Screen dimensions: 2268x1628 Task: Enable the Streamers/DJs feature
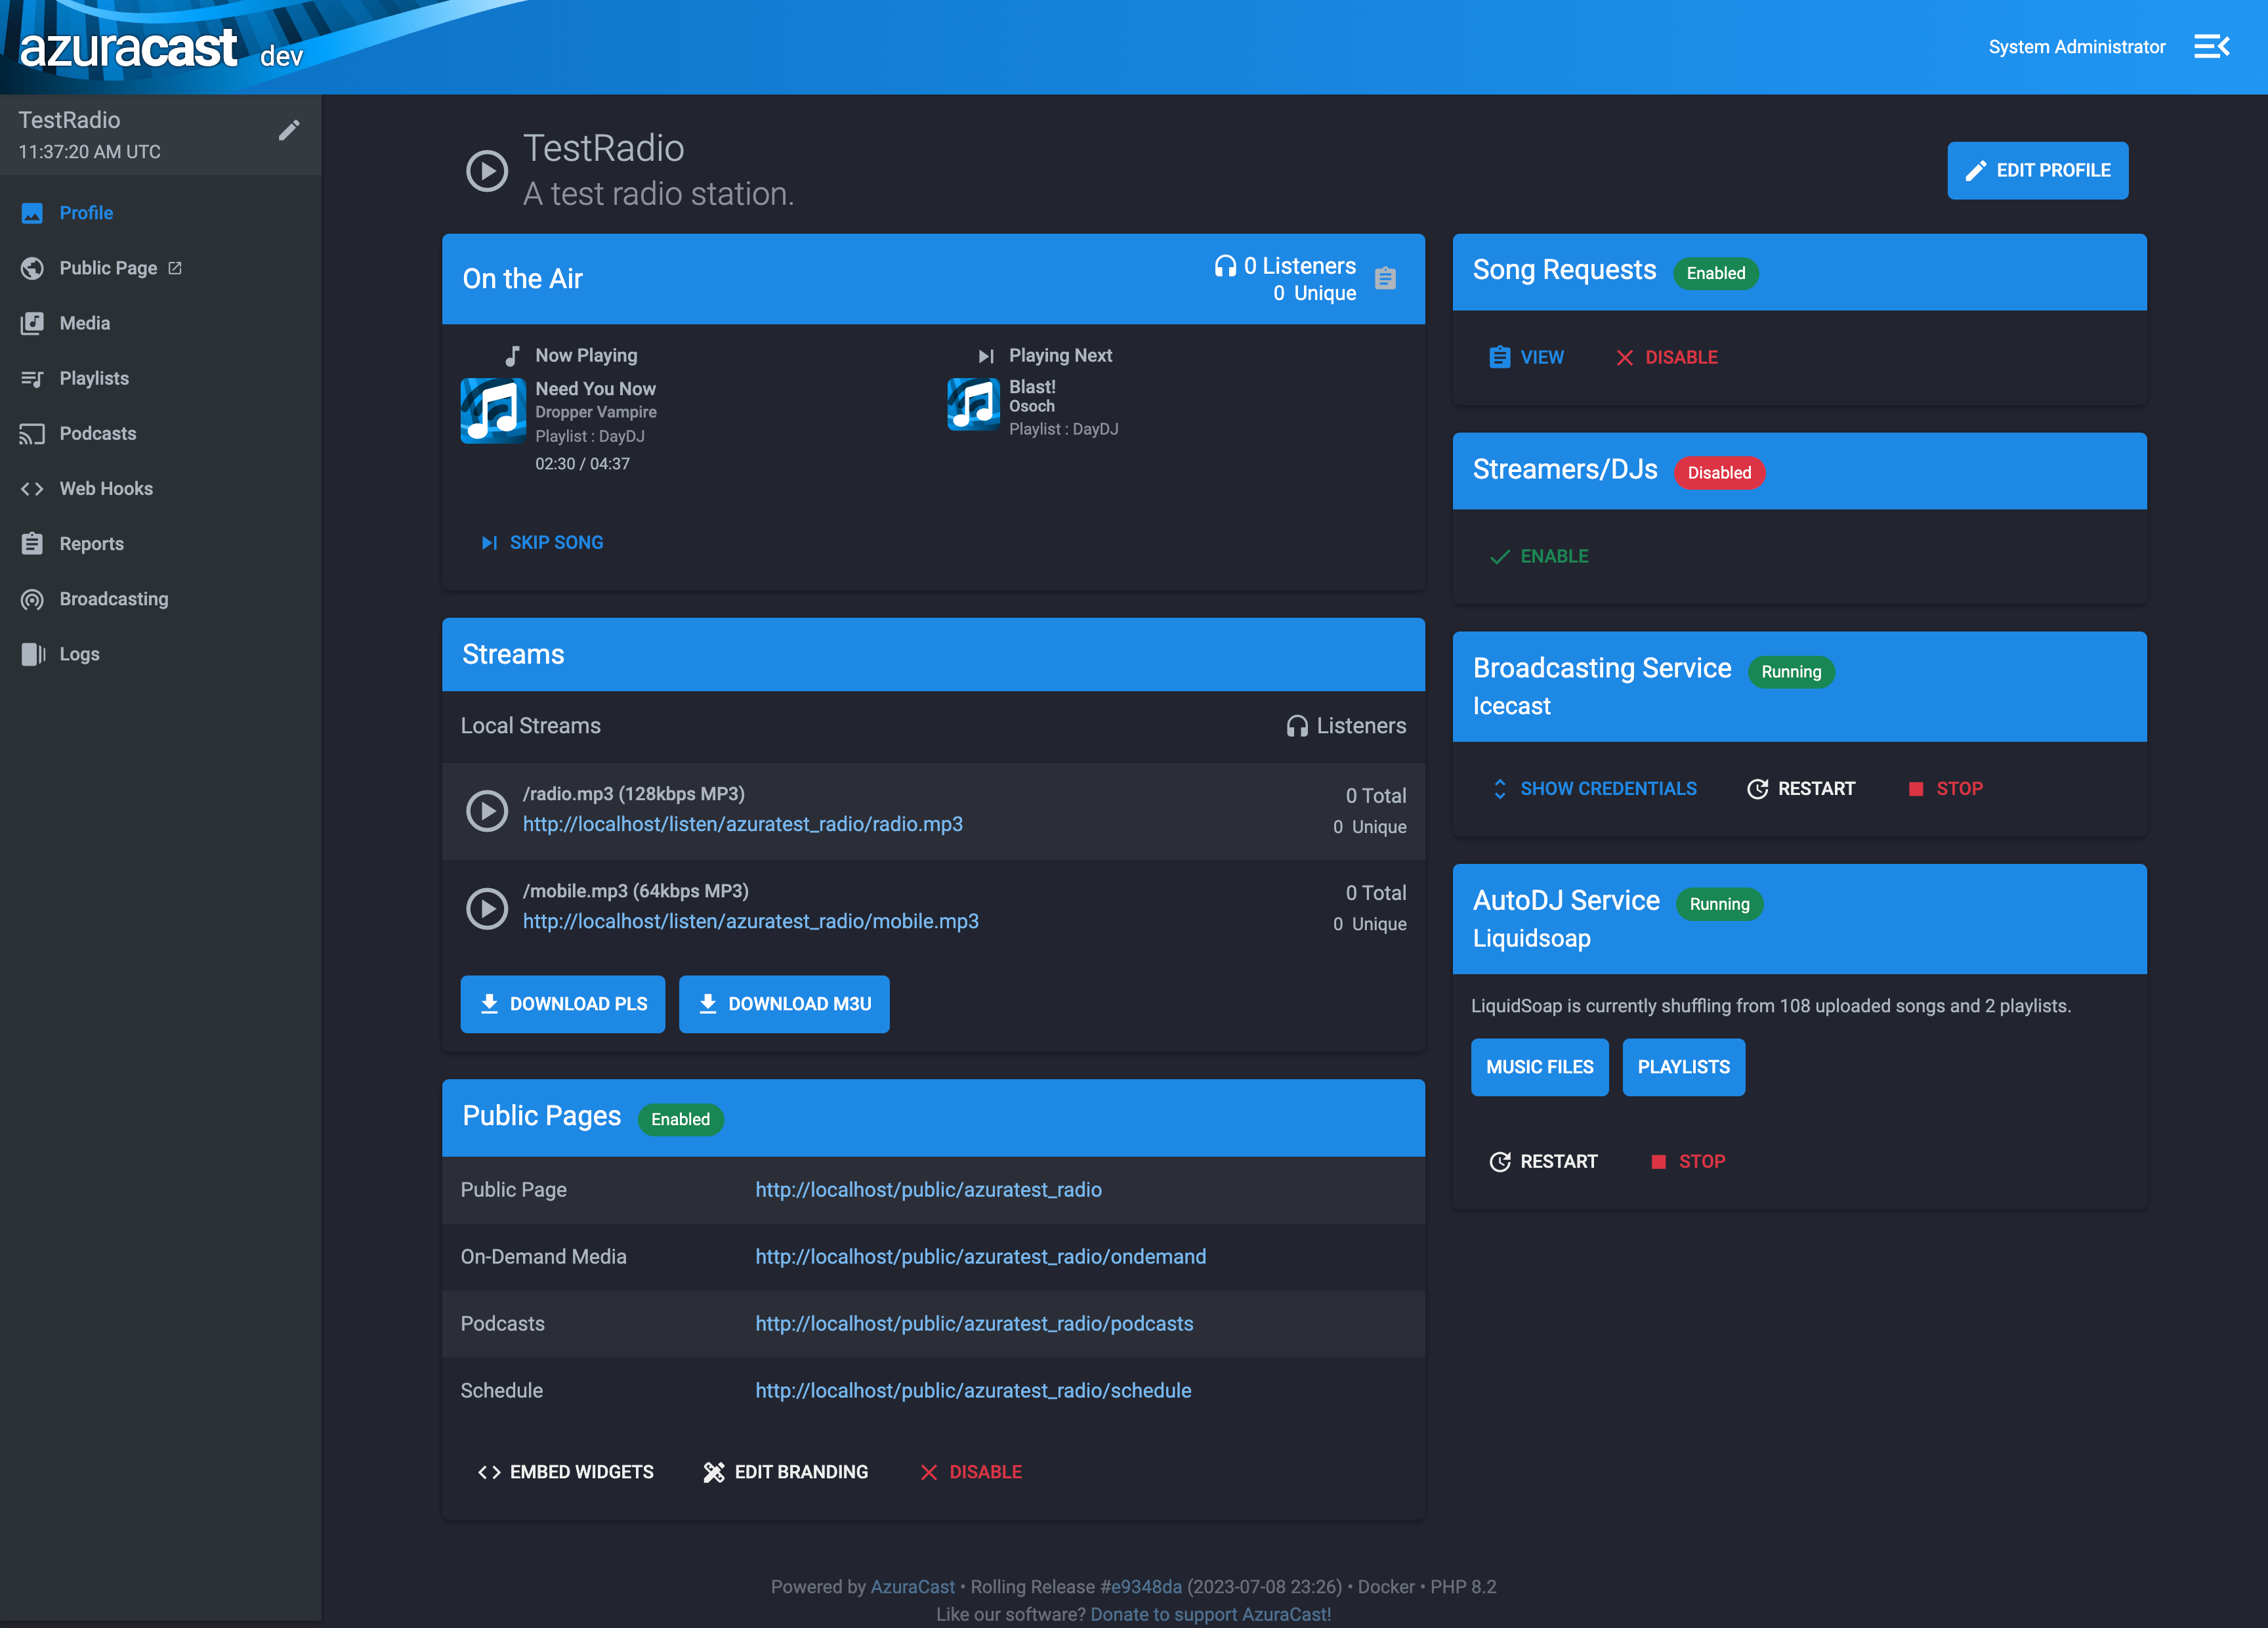click(x=1539, y=556)
